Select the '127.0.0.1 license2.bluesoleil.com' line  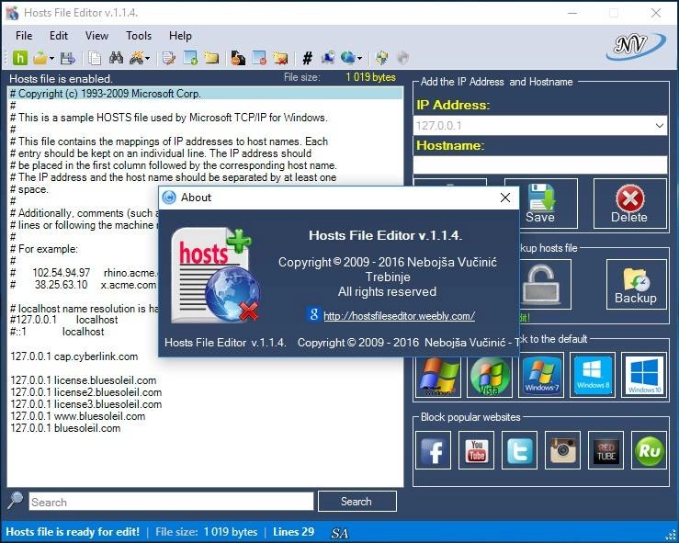click(86, 392)
